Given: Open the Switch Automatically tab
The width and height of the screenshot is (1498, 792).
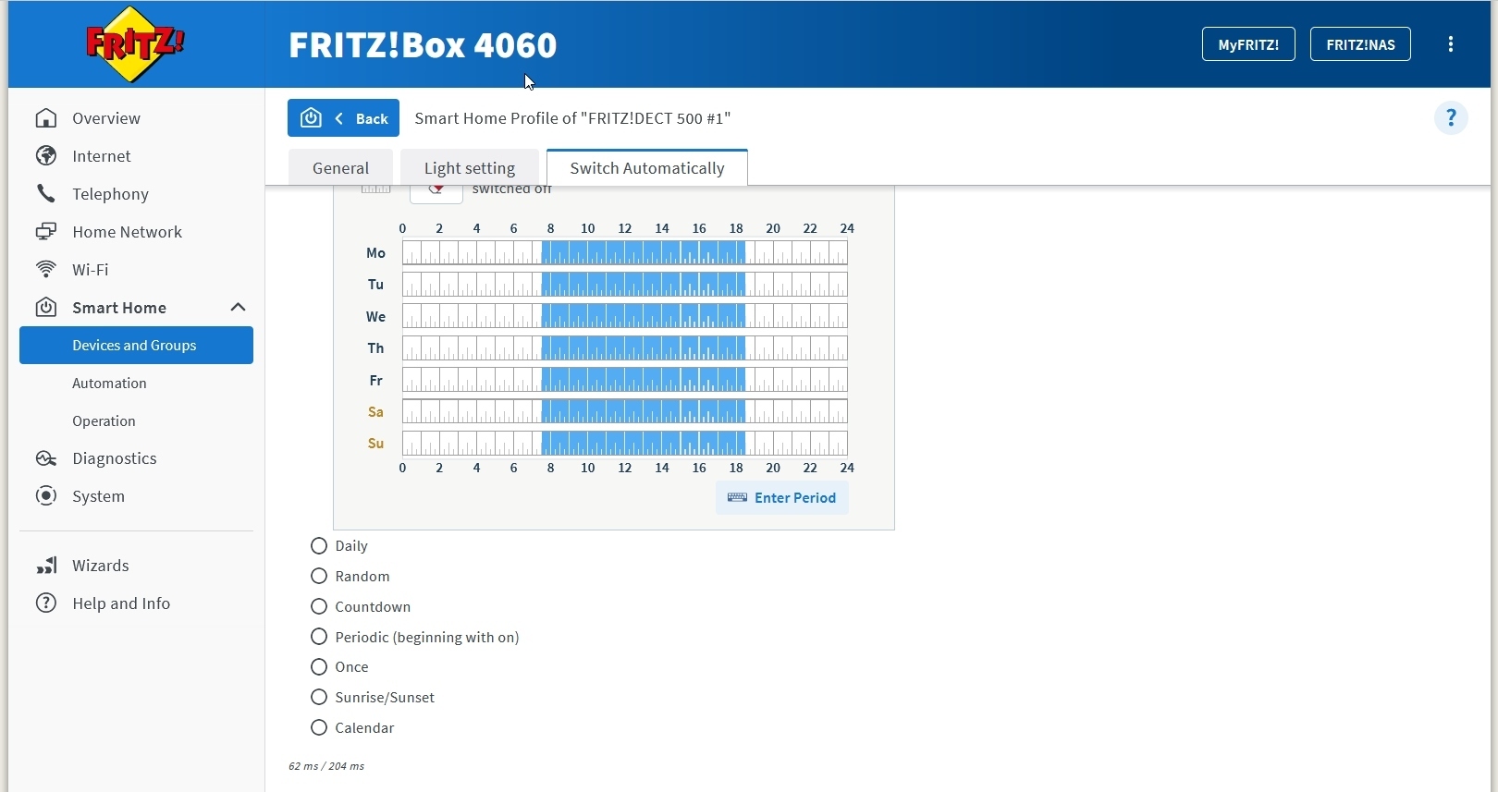Looking at the screenshot, I should point(647,168).
